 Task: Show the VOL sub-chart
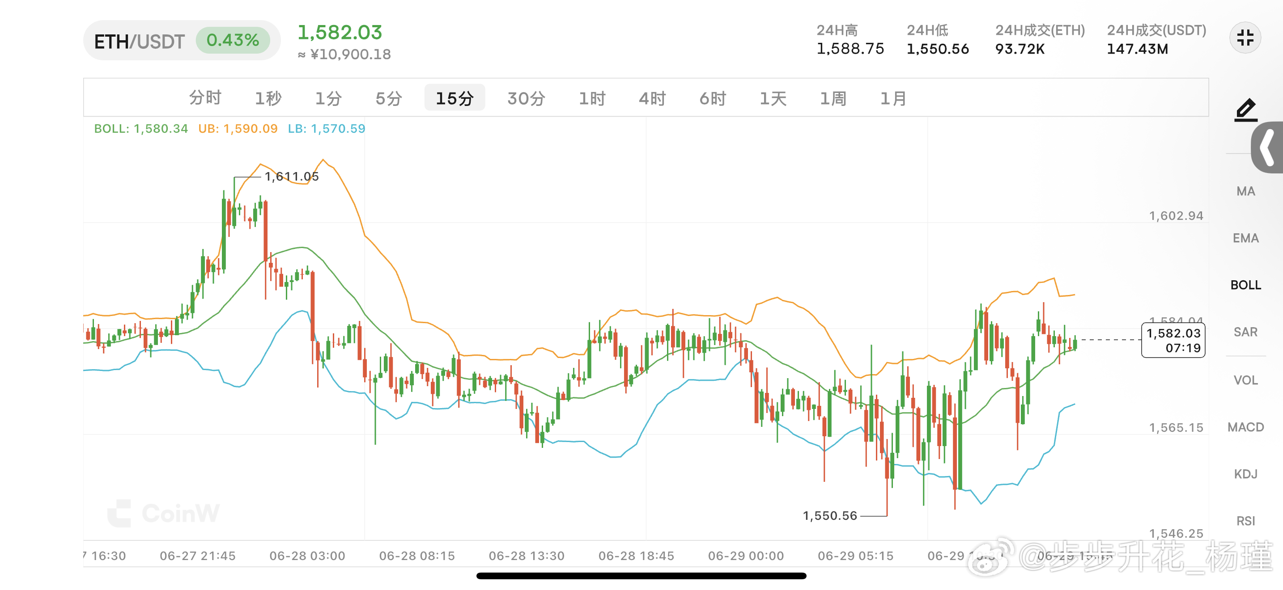tap(1245, 380)
